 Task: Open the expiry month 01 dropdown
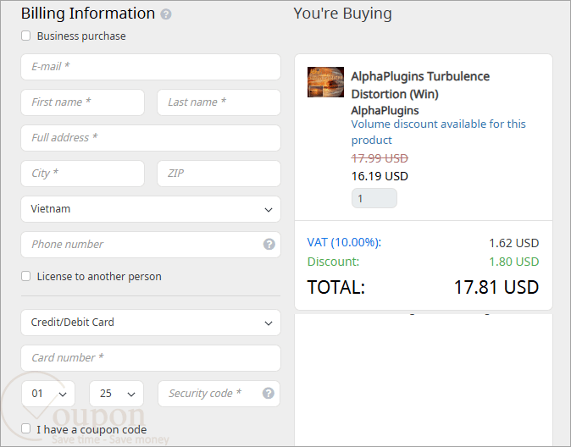pos(48,394)
